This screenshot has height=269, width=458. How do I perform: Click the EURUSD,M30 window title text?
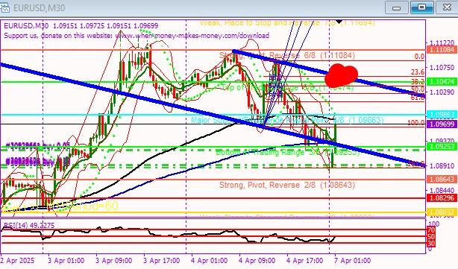pyautogui.click(x=39, y=7)
